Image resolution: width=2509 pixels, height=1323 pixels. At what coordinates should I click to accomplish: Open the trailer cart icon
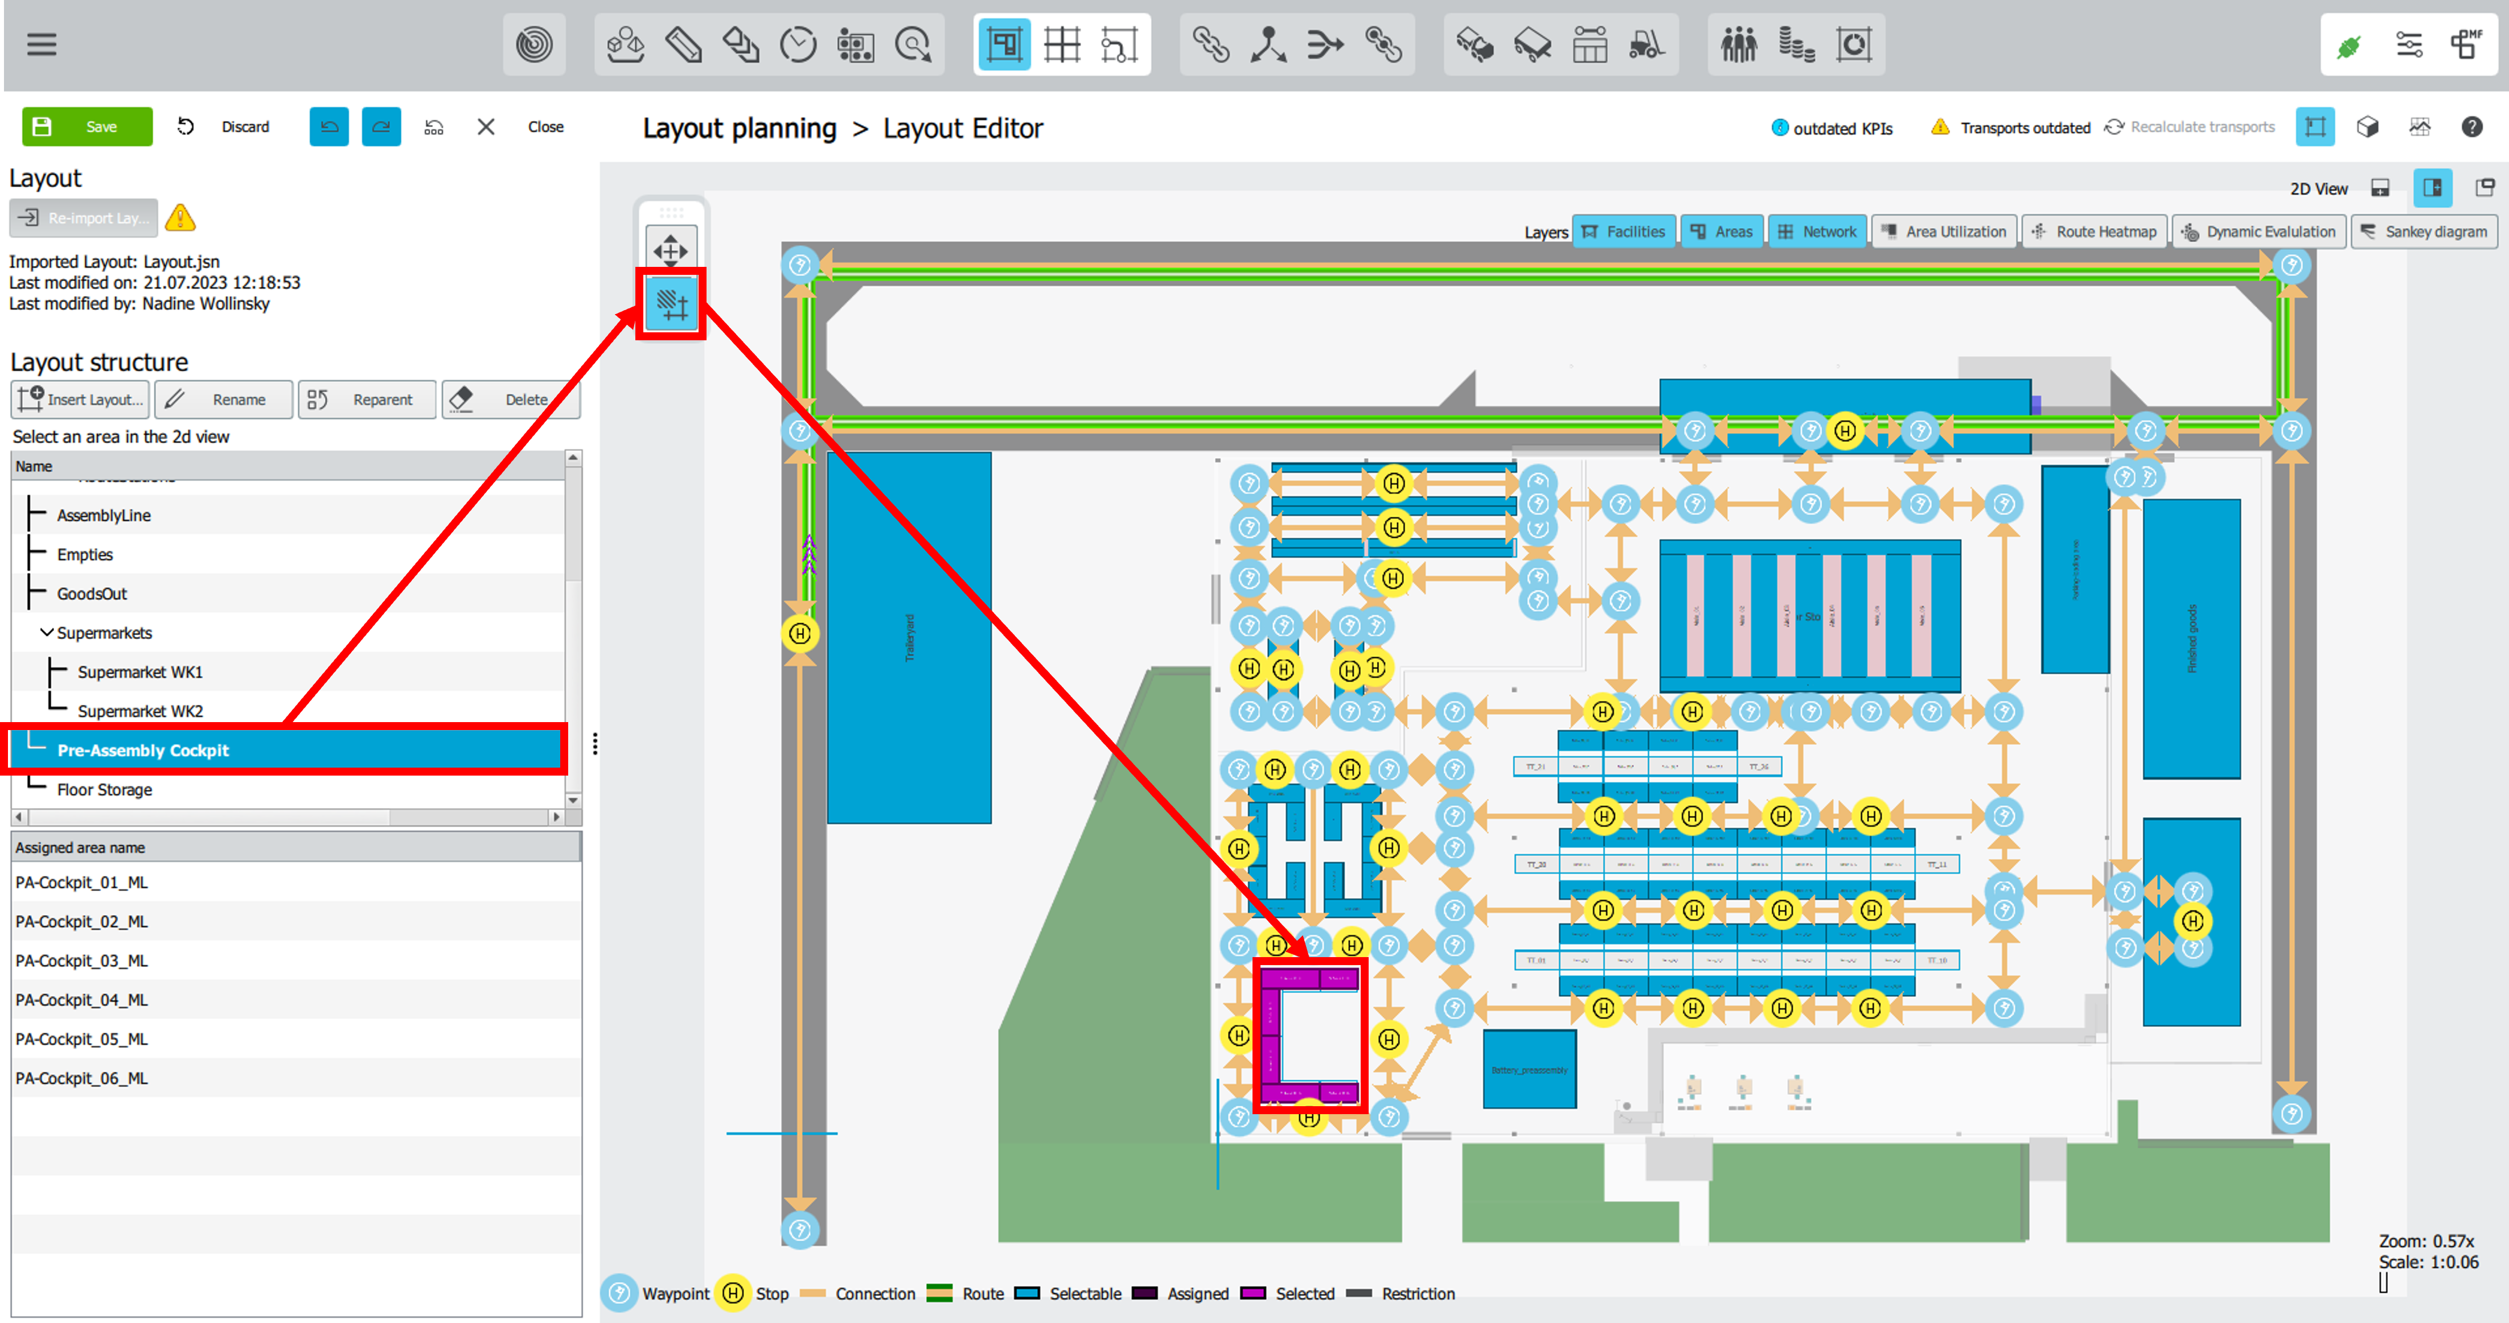click(1532, 45)
